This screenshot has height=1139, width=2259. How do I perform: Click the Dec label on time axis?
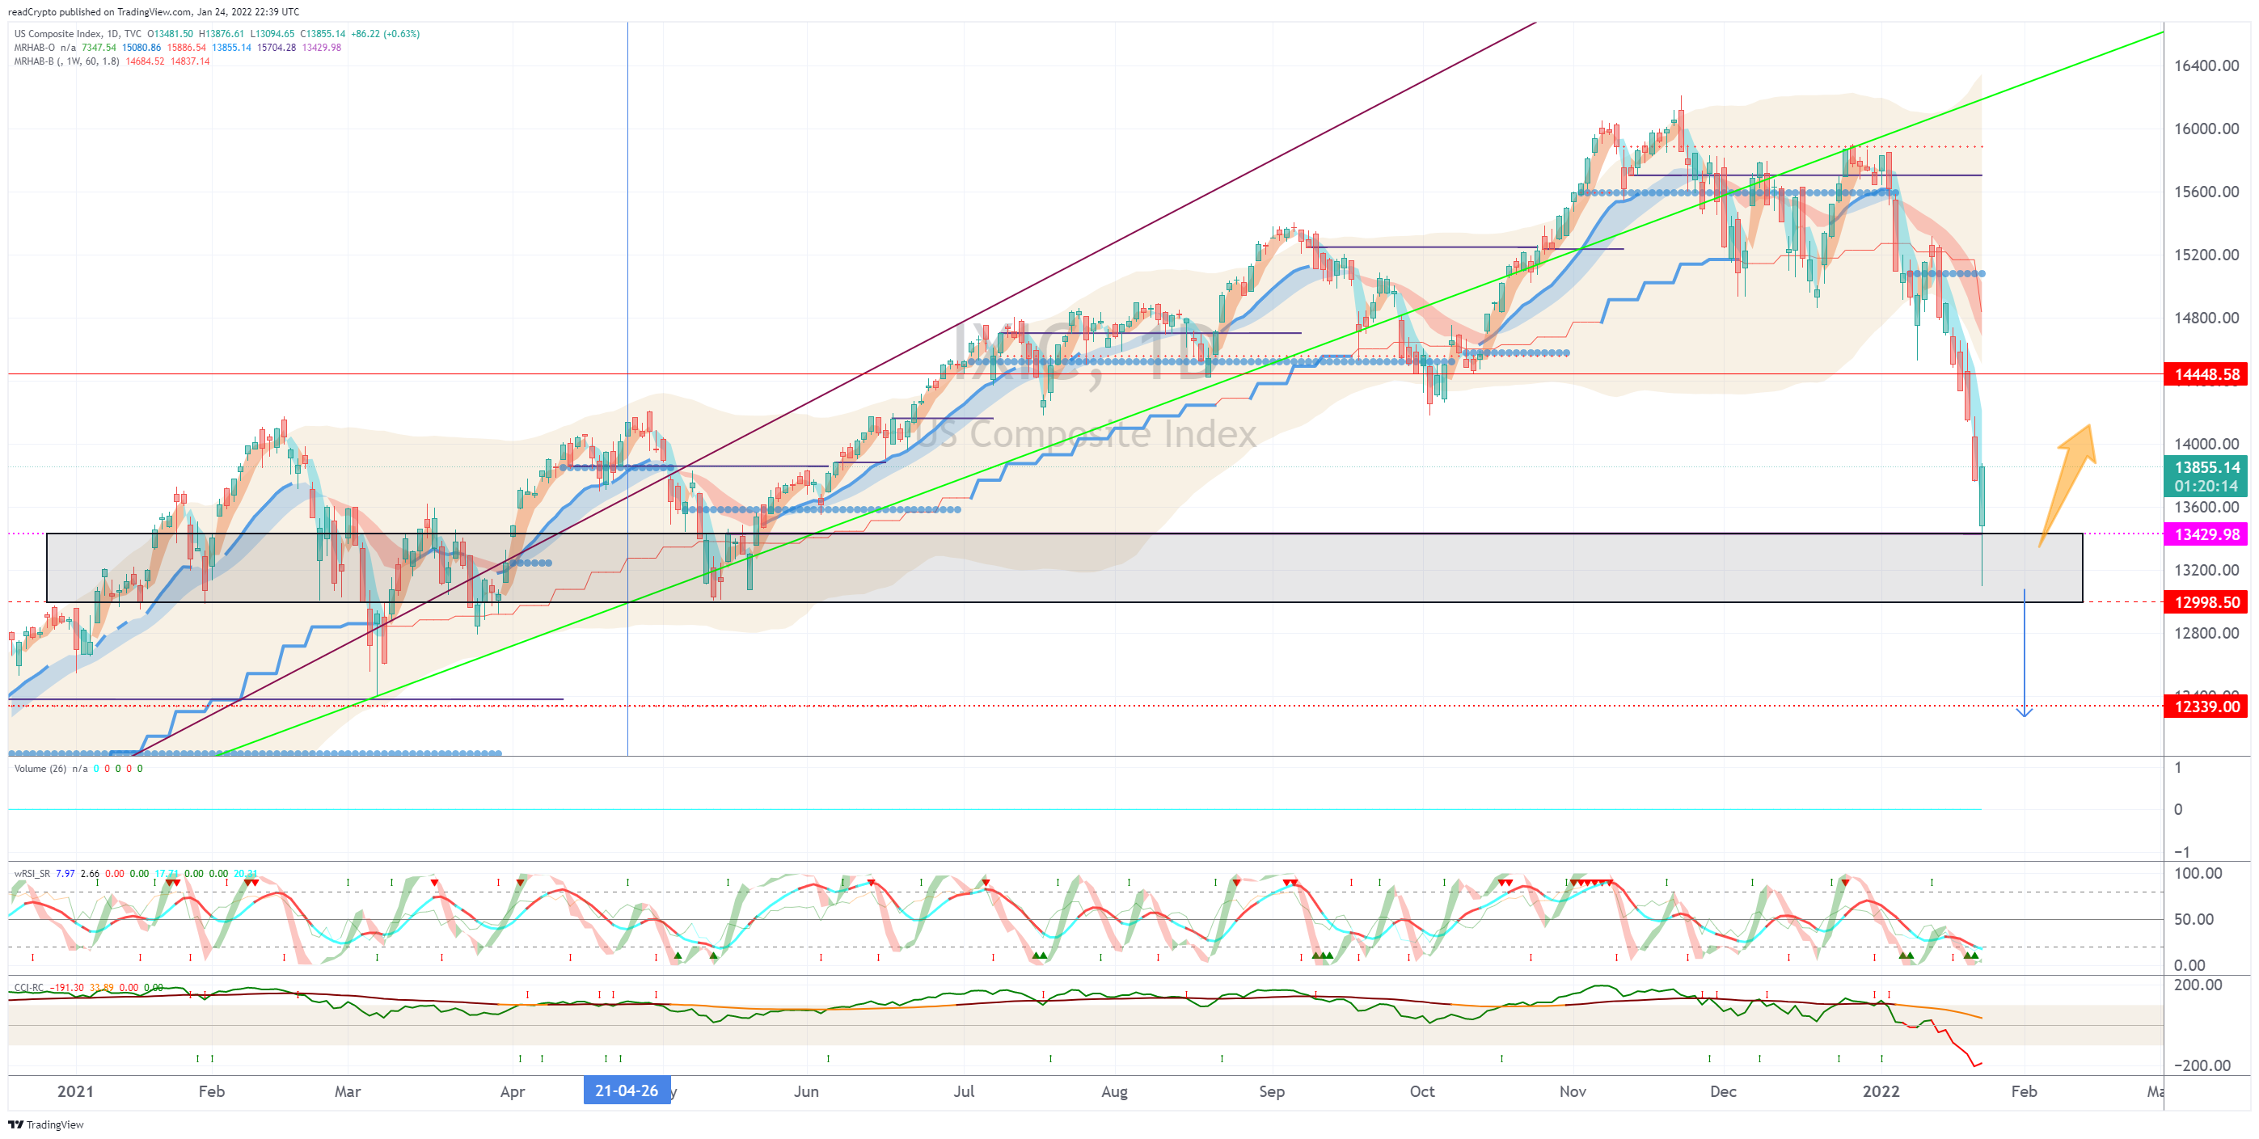coord(1723,1091)
